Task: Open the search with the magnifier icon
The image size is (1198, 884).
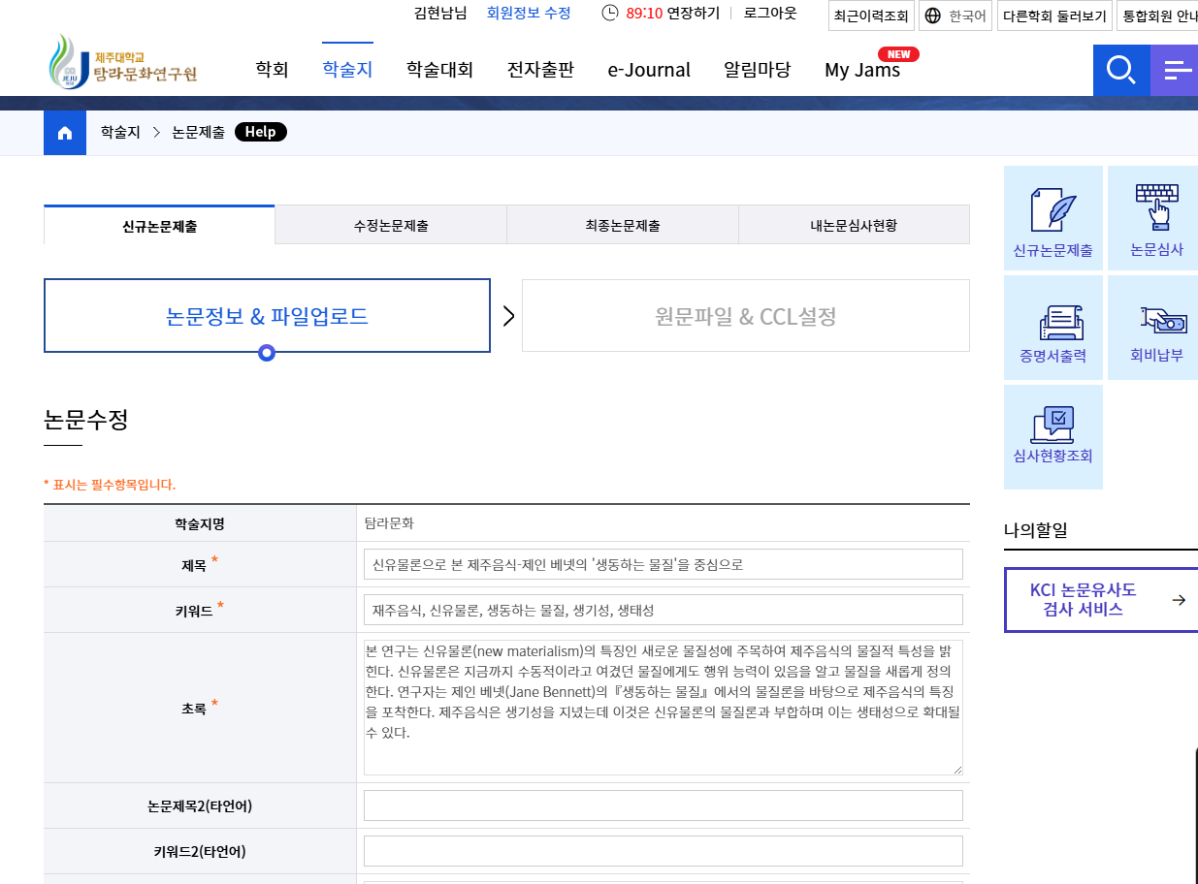Action: pos(1120,70)
